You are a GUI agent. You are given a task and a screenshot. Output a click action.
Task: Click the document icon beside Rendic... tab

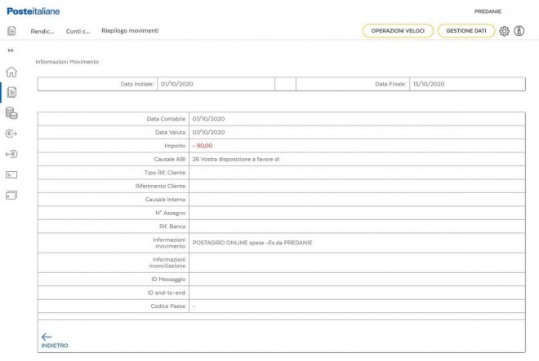pos(11,31)
